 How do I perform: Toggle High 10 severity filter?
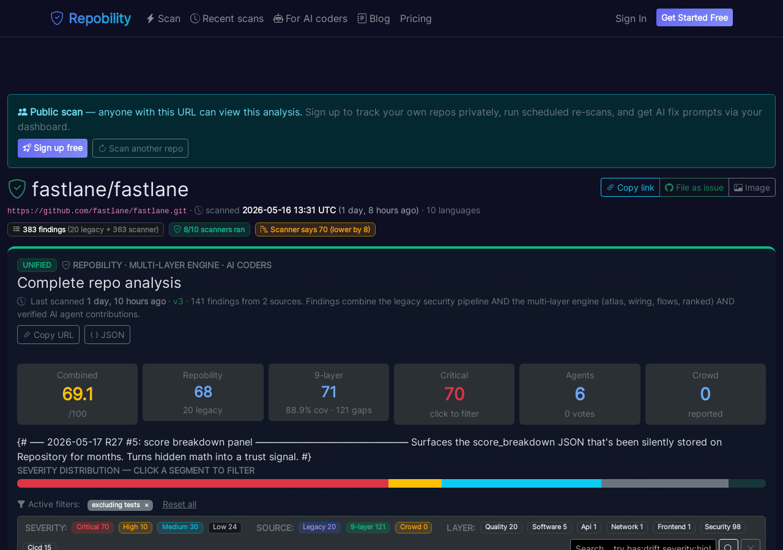pyautogui.click(x=135, y=527)
